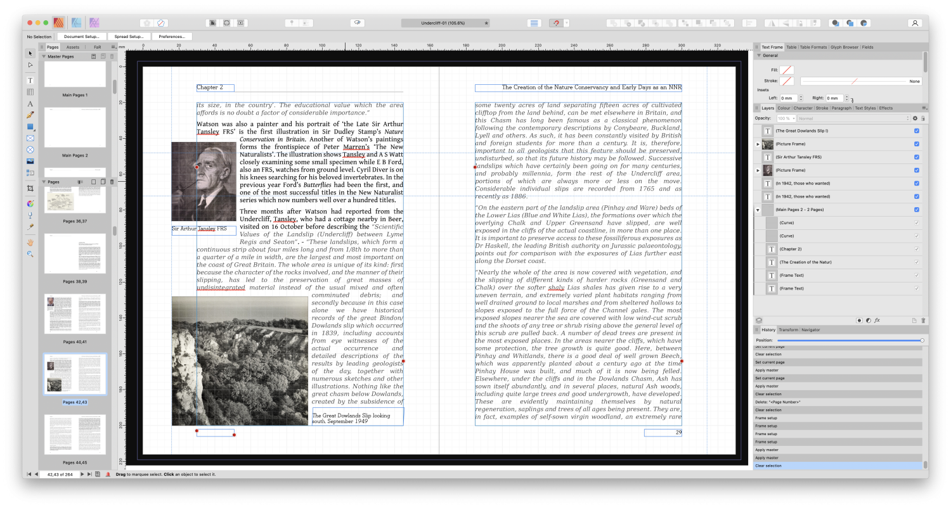
Task: Collapse the General section in Text Frame
Action: click(x=759, y=56)
